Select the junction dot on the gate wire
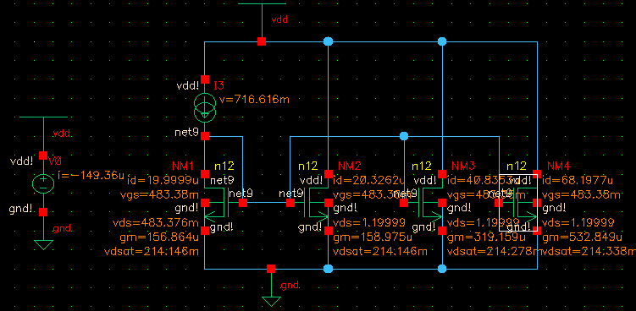636x311 pixels. pos(404,136)
